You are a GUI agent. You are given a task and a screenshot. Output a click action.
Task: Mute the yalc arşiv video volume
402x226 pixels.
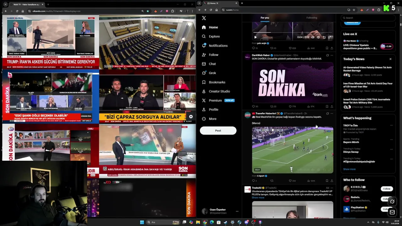(x=312, y=37)
